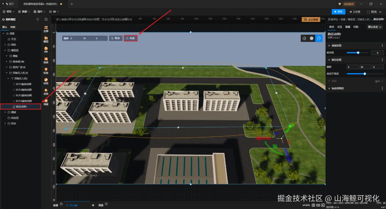Select the 模型 model category icon
Image resolution: width=386 pixels, height=209 pixels.
46,40
